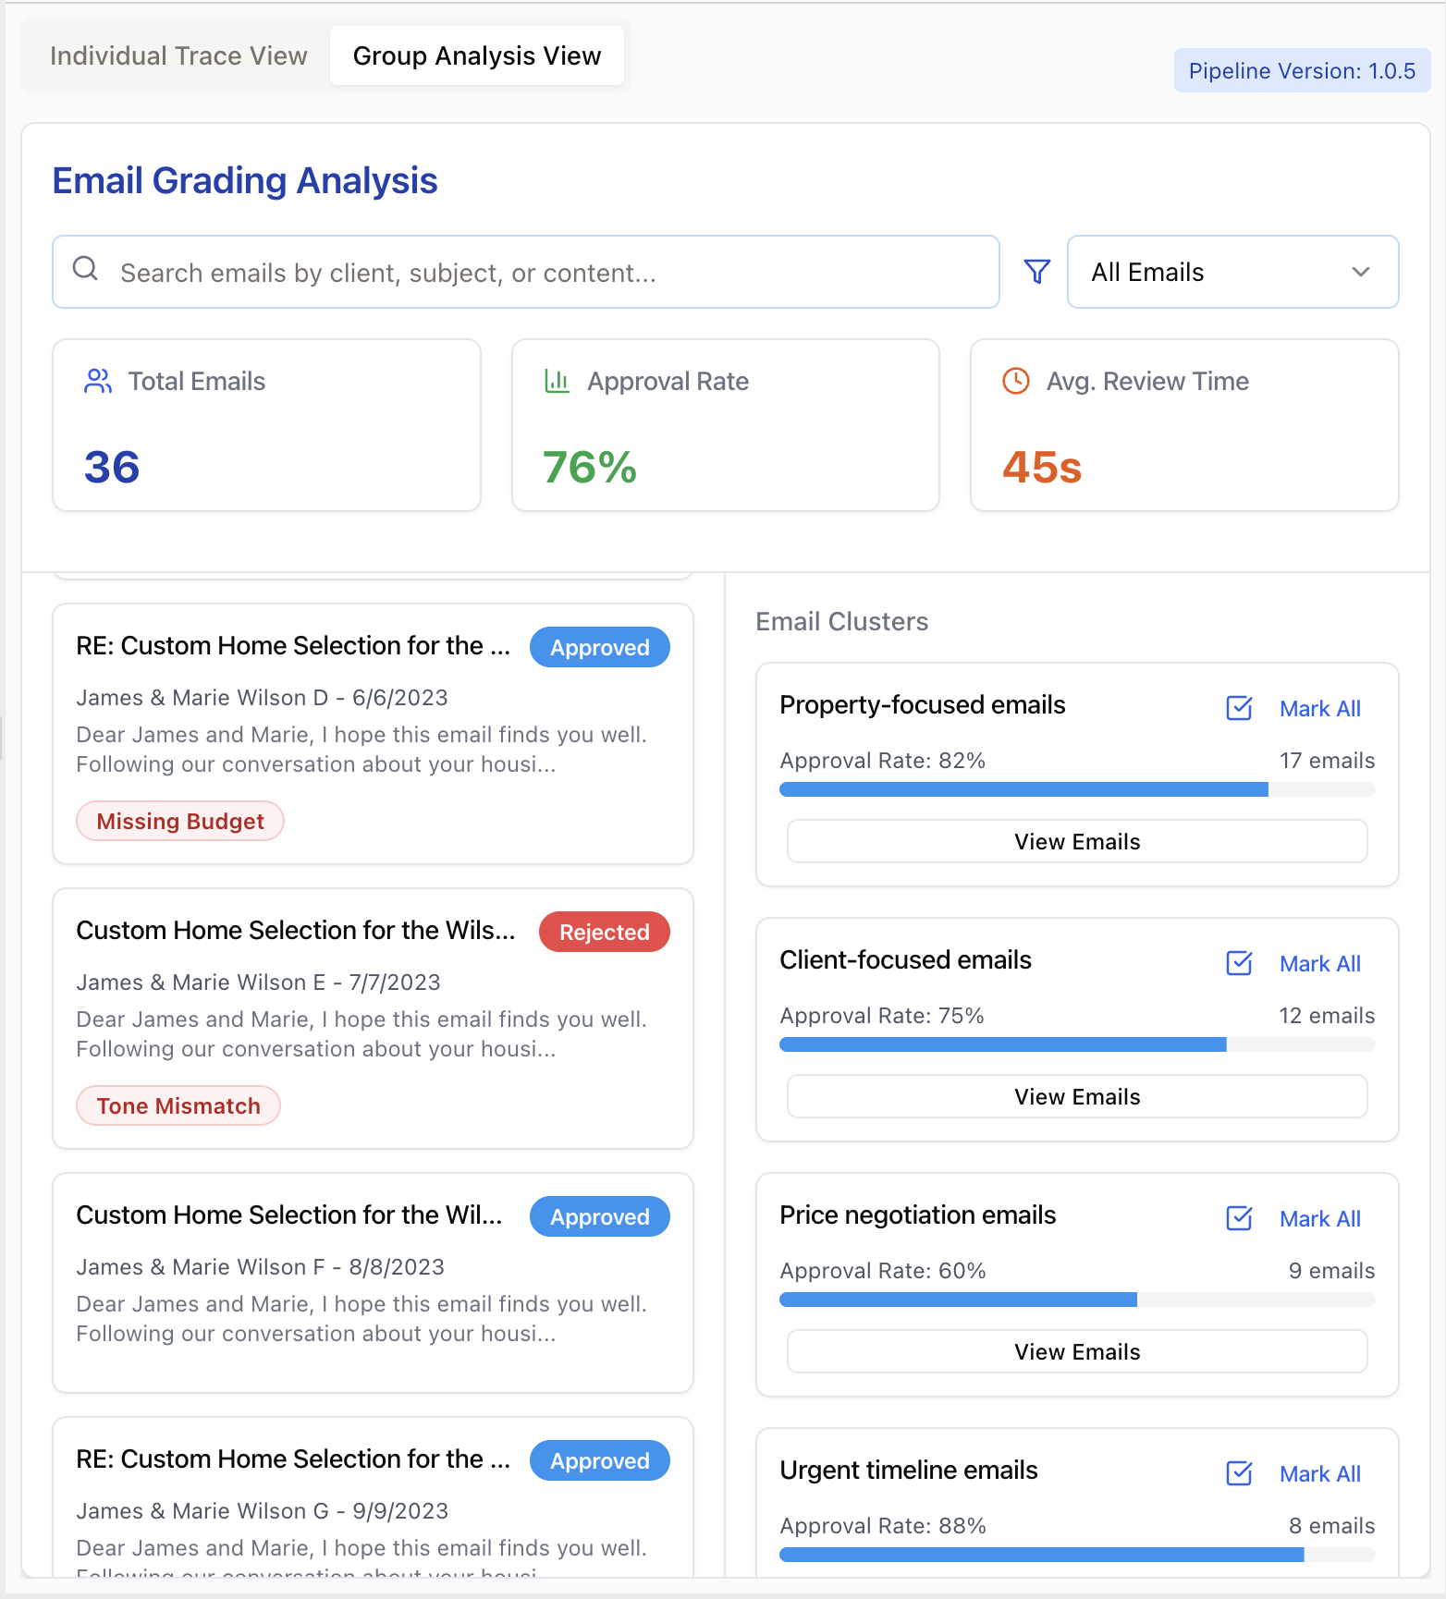Click Approved badge on Wilson G email
The height and width of the screenshot is (1599, 1446).
(599, 1460)
